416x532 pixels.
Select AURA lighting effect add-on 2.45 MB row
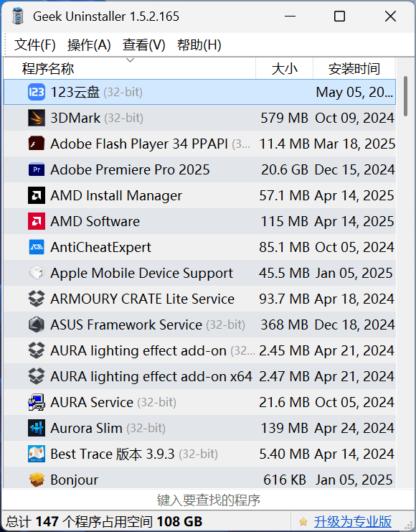[199, 350]
